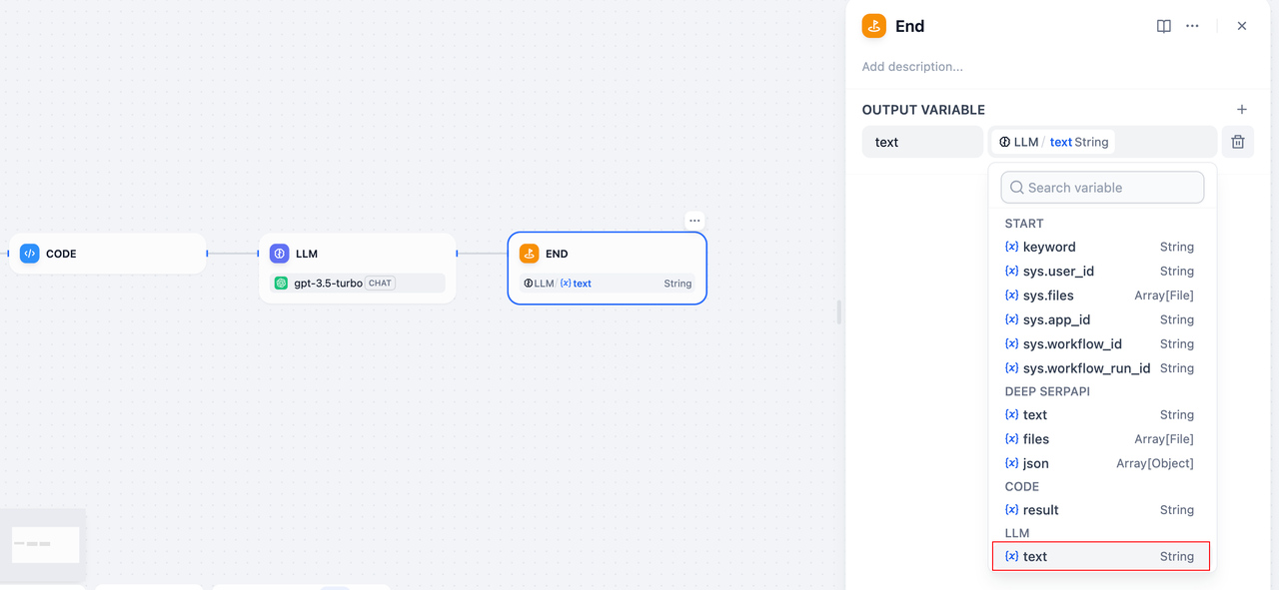Select the highlighted LLM text variable
The width and height of the screenshot is (1279, 590).
[x=1101, y=556]
